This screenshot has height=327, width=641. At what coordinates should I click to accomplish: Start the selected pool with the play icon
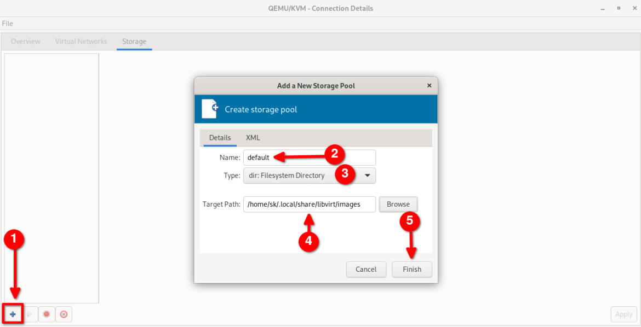tap(29, 314)
